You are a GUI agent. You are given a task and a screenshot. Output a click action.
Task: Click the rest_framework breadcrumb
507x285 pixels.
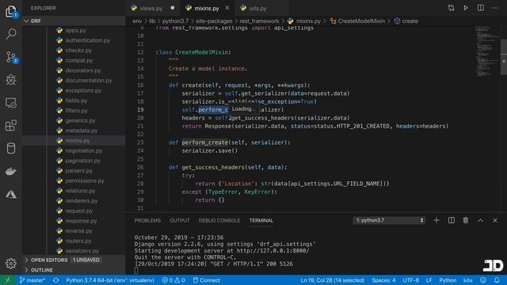pyautogui.click(x=259, y=21)
